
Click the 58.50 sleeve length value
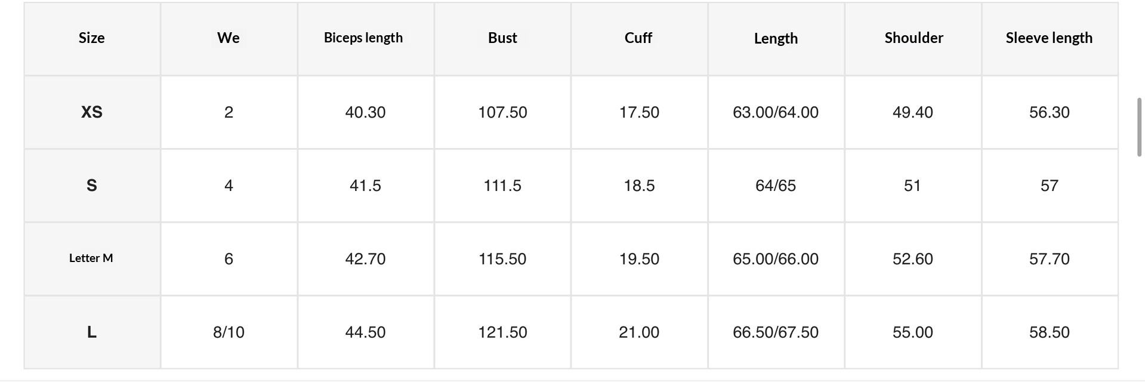click(1049, 332)
